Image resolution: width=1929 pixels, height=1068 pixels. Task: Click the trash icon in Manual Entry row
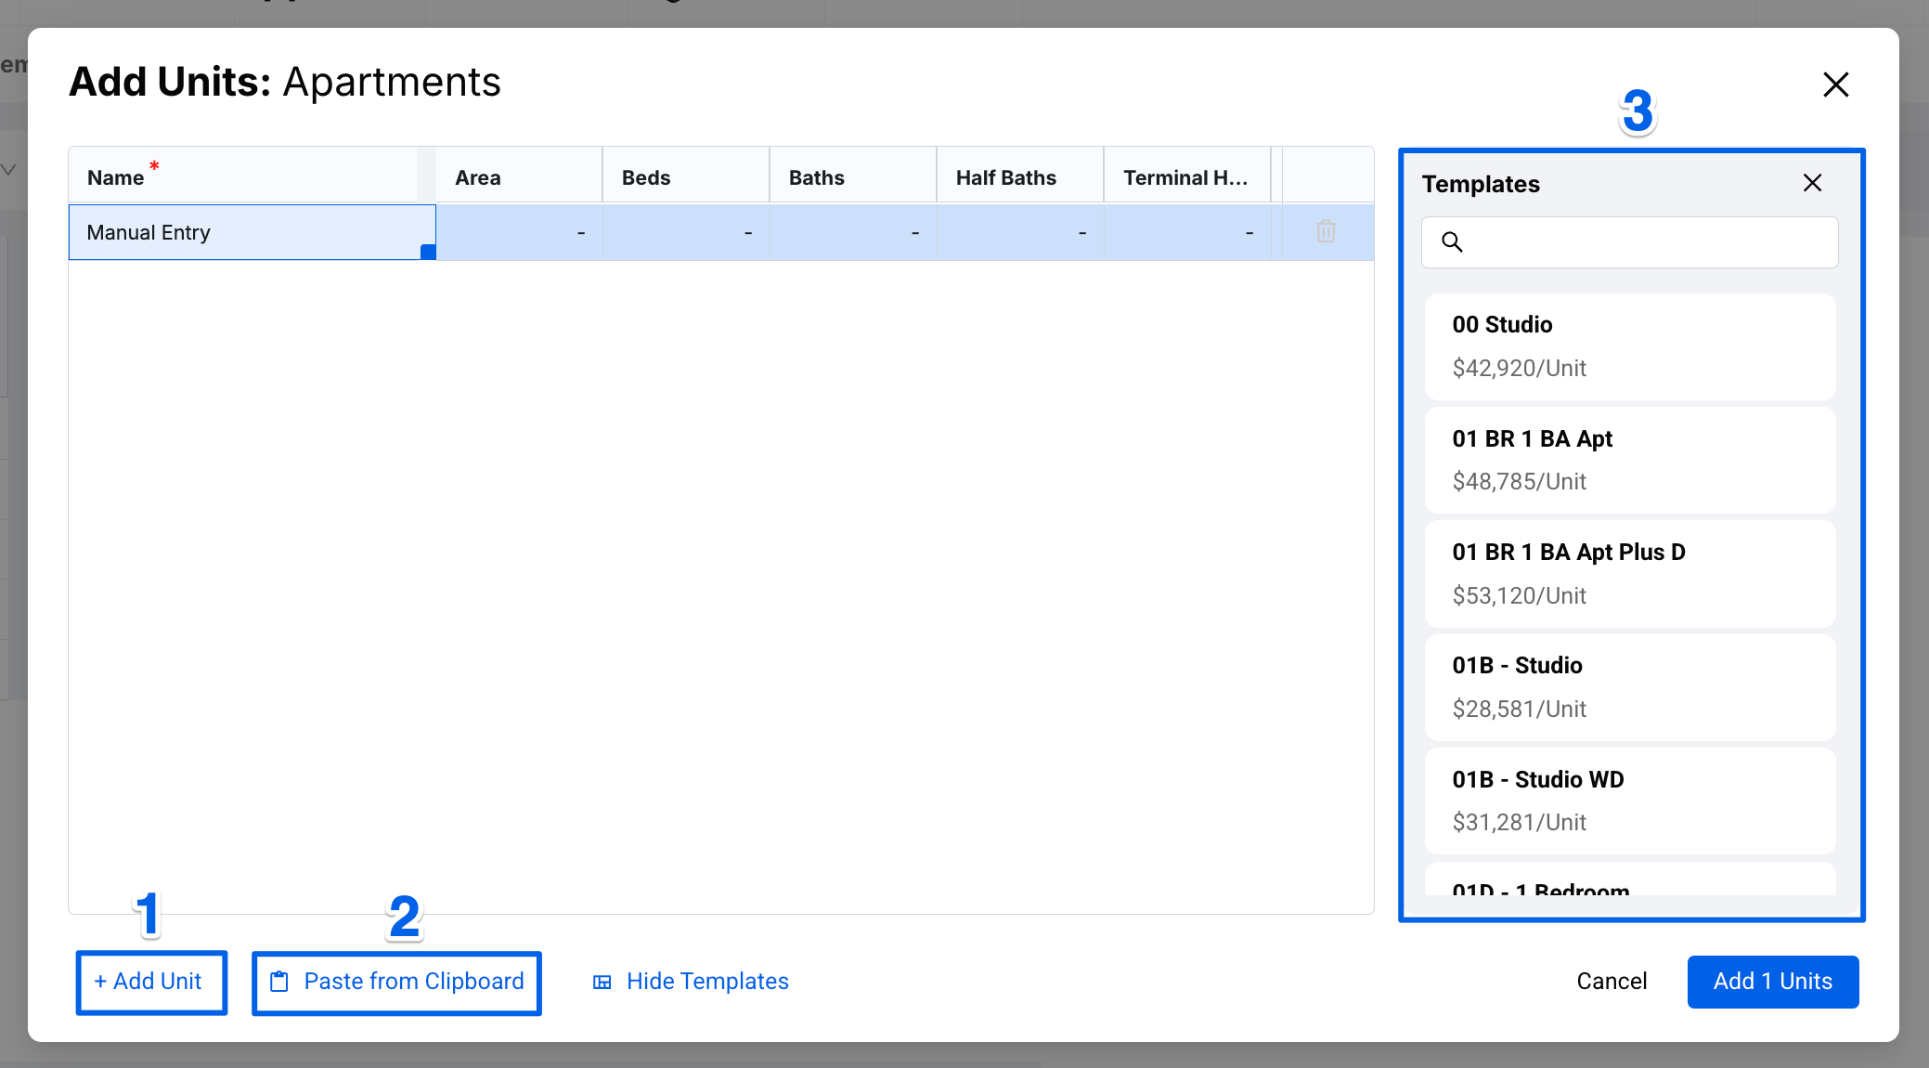(1326, 231)
